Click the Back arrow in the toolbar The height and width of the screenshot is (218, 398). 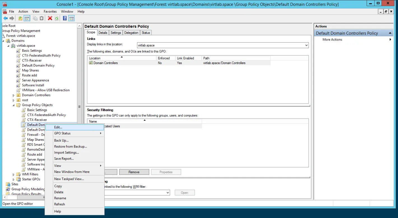click(x=5, y=18)
